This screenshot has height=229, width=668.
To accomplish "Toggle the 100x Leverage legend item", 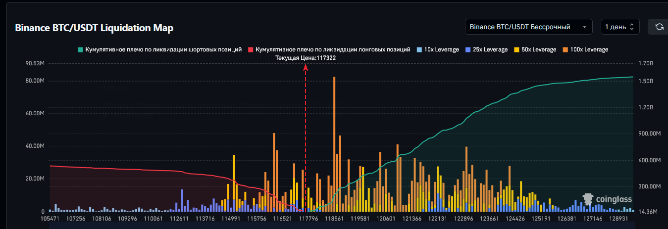I will coord(585,49).
